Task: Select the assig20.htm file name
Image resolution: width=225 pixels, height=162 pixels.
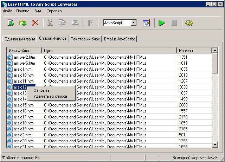Action: pyautogui.click(x=24, y=141)
